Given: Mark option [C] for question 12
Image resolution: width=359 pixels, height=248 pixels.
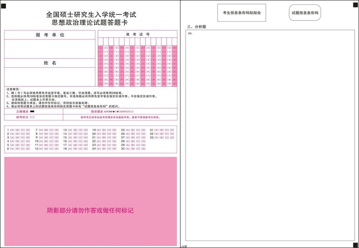Looking at the screenshot, I should tap(51, 149).
